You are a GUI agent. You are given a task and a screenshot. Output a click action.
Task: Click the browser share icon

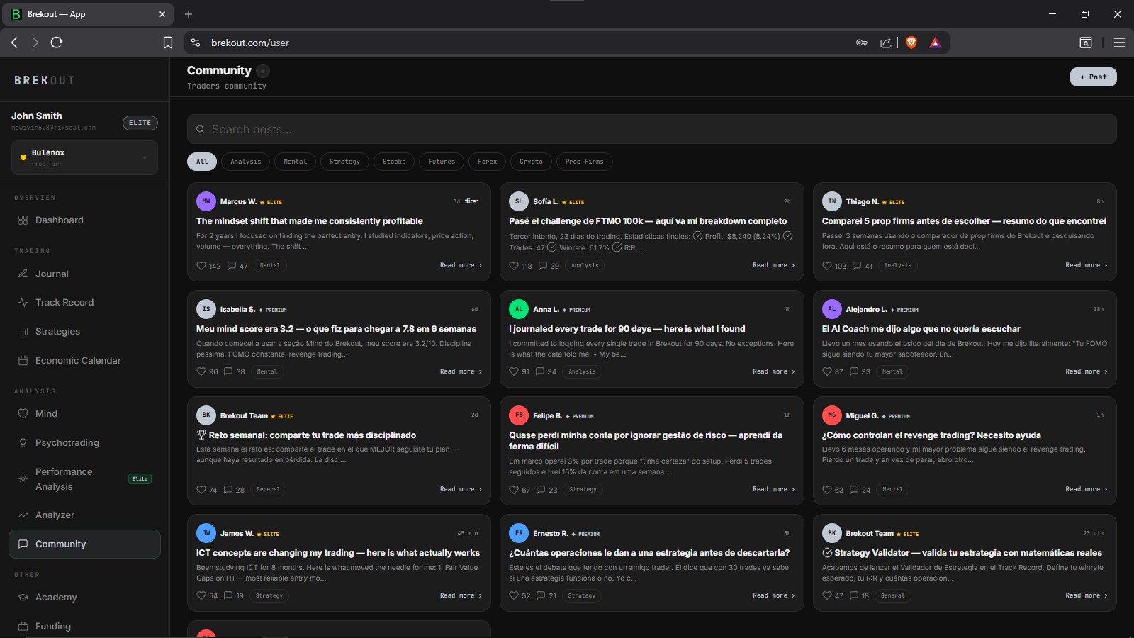tap(885, 43)
